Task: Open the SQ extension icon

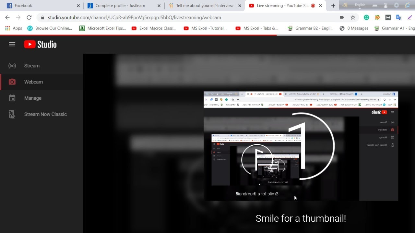Action: (x=377, y=17)
